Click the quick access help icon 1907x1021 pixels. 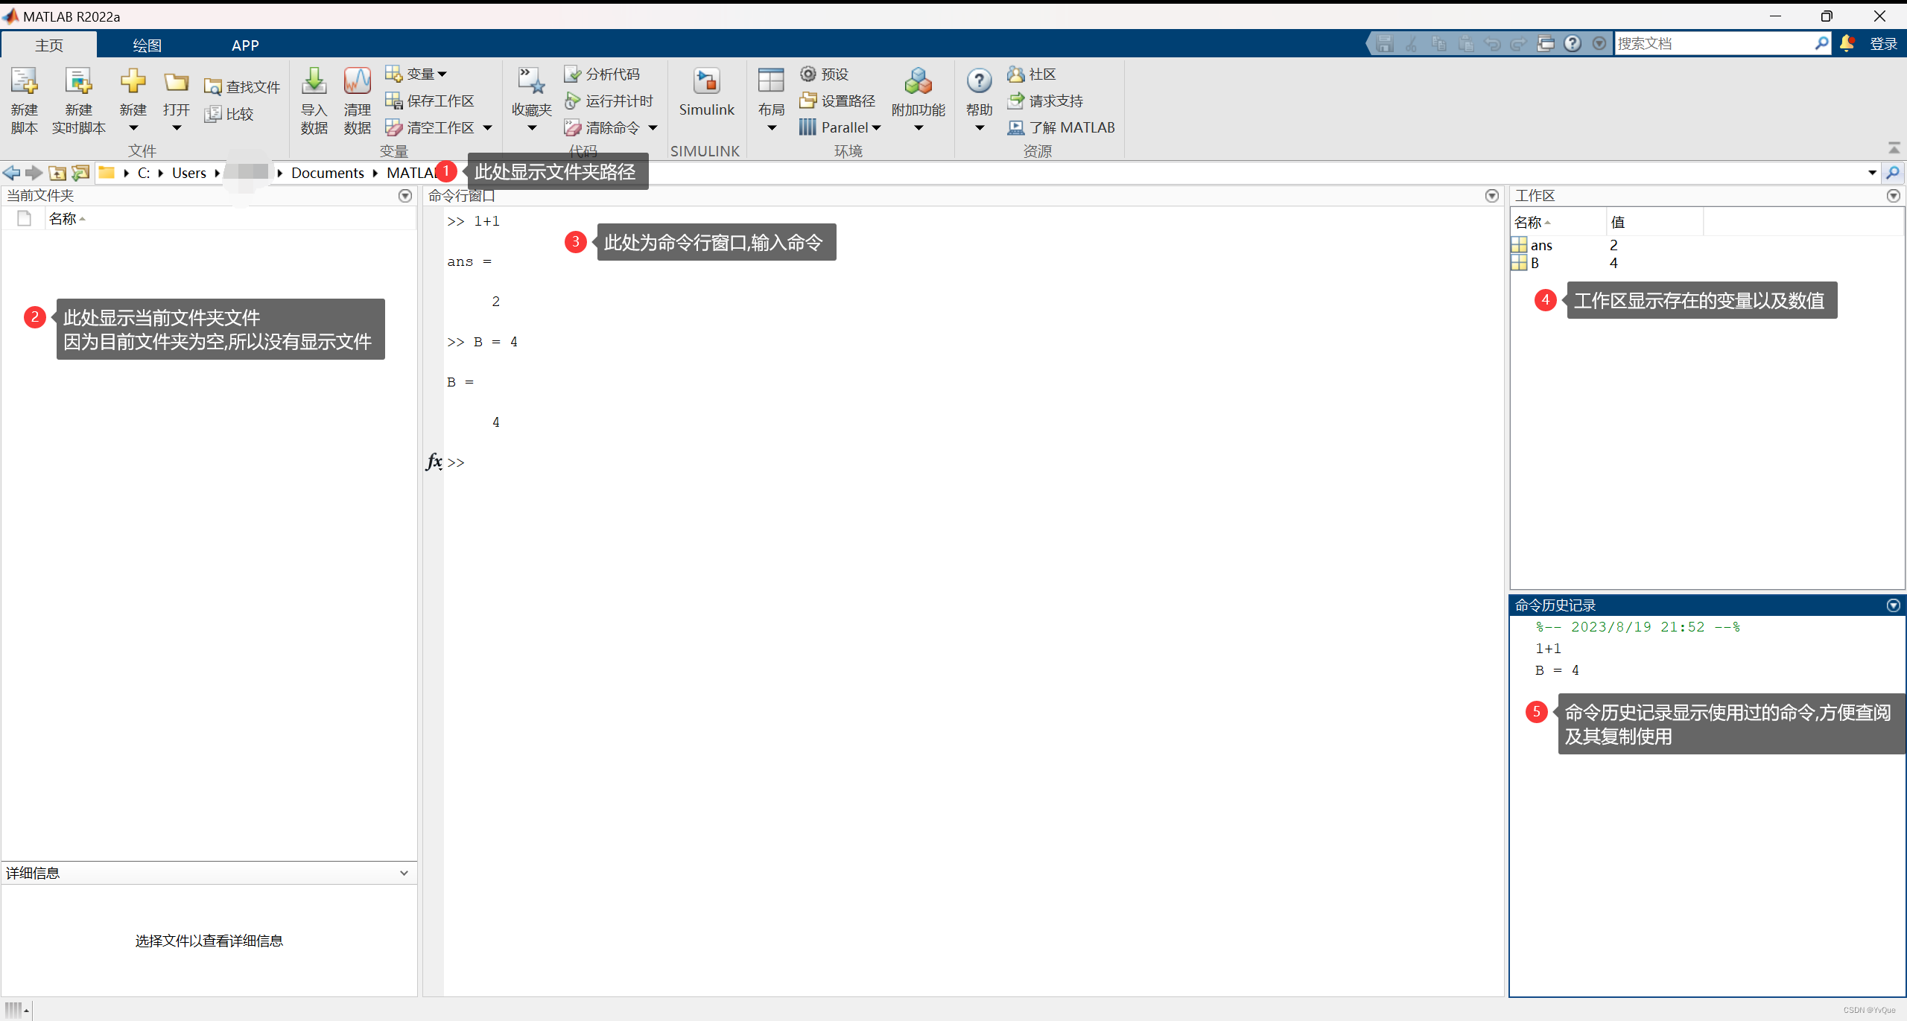[1573, 43]
